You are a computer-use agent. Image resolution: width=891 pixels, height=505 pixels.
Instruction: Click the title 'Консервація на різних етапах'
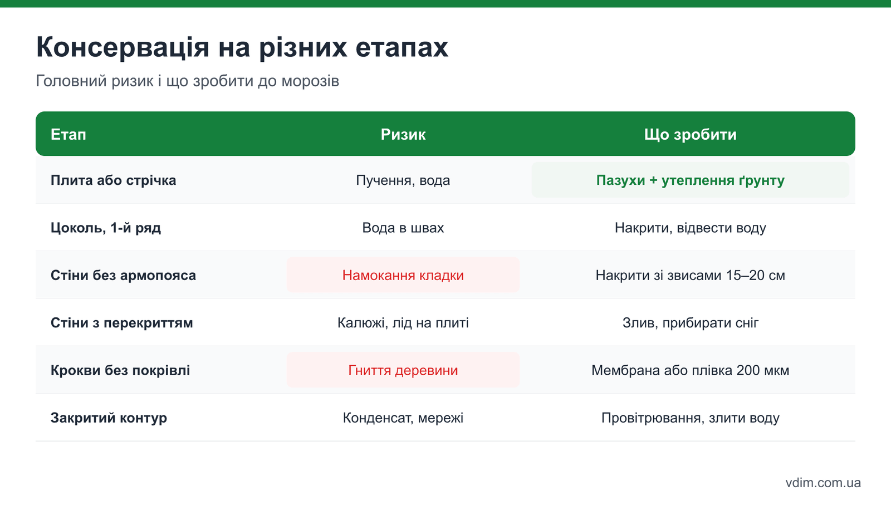click(242, 47)
